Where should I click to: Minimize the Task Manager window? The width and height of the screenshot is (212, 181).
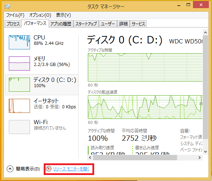[179, 5]
